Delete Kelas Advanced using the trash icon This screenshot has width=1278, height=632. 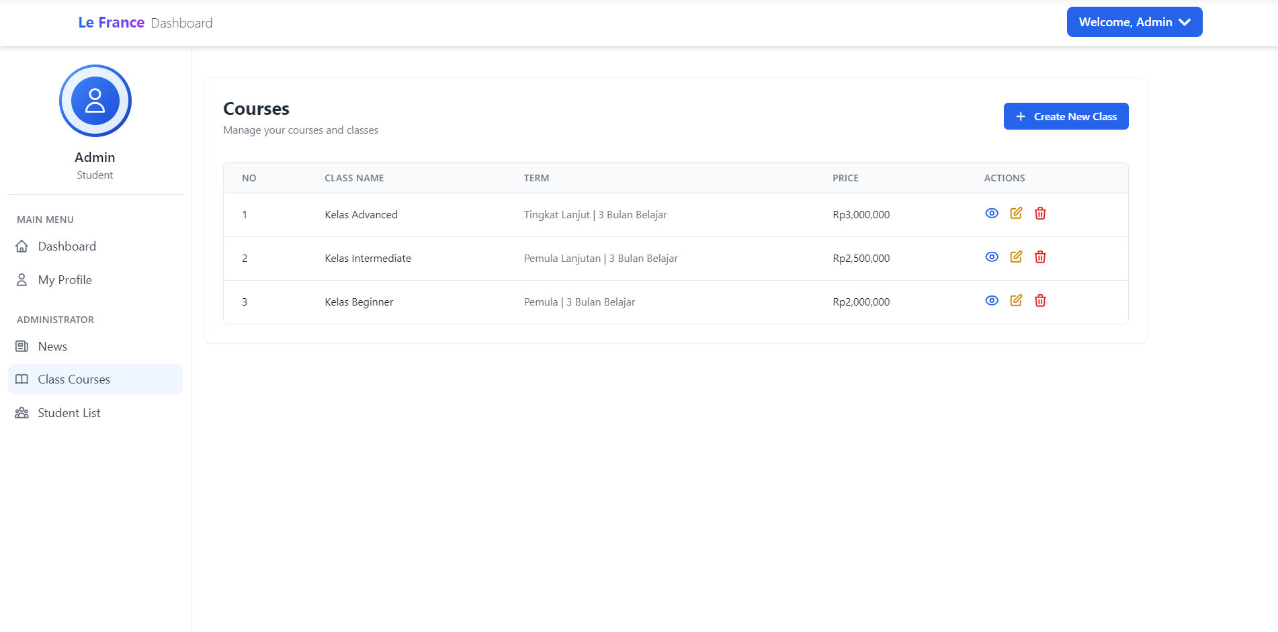[1039, 213]
